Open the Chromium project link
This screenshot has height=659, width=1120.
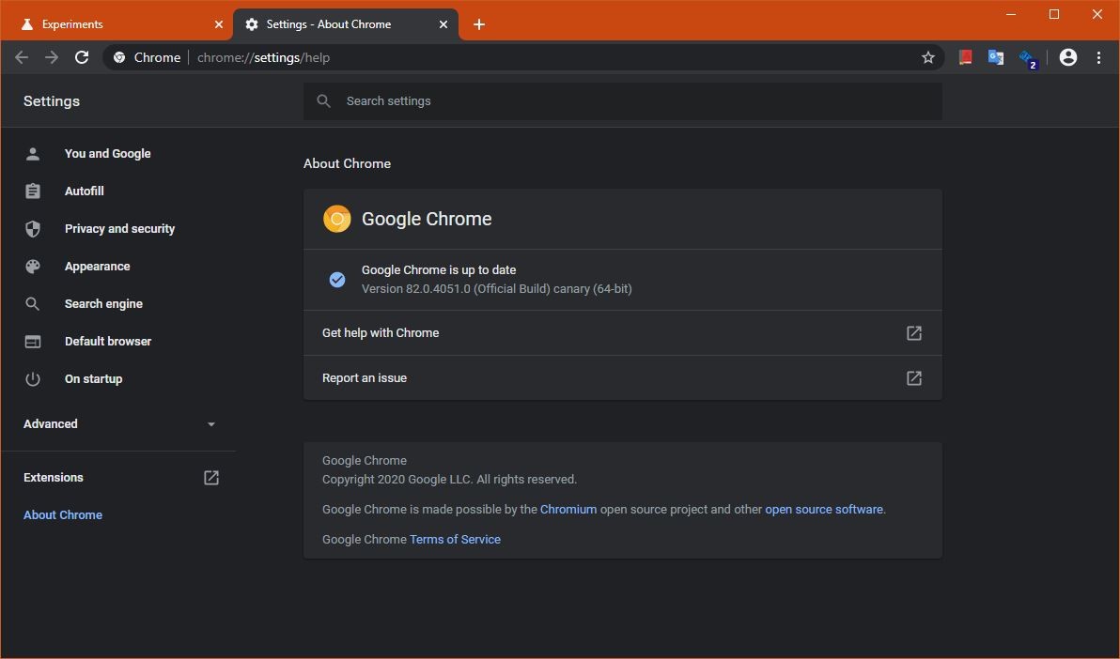(568, 510)
